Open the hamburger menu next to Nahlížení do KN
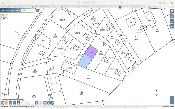Viewport: 175px width, 109px height. click(x=3, y=10)
